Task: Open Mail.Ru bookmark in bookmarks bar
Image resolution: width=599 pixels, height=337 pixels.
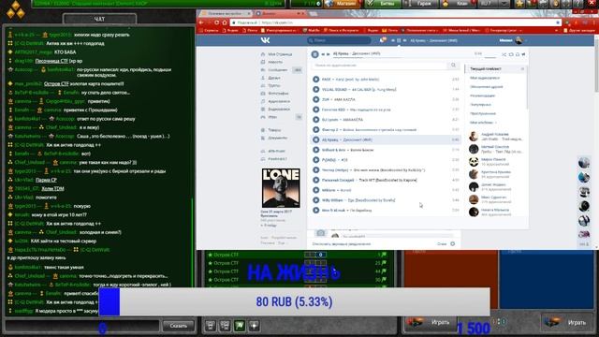Action: point(312,30)
